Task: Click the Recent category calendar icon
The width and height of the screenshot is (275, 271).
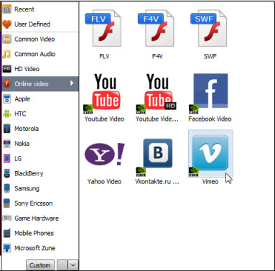Action: pos(6,9)
